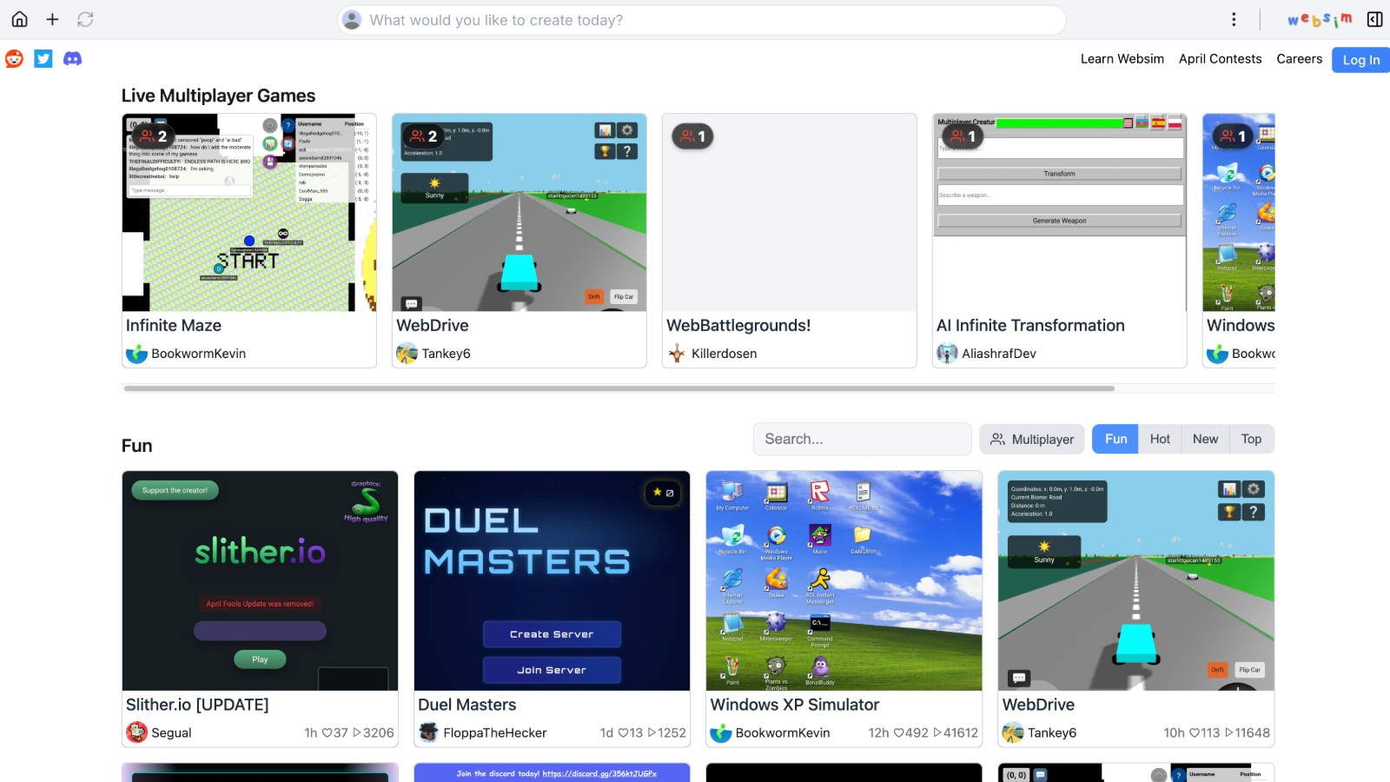This screenshot has width=1390, height=782.
Task: Open WebDrive thumbnail in Fun section
Action: coord(1136,580)
